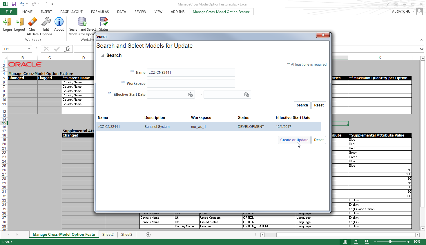
Task: Select column K header
Action: tap(380, 58)
